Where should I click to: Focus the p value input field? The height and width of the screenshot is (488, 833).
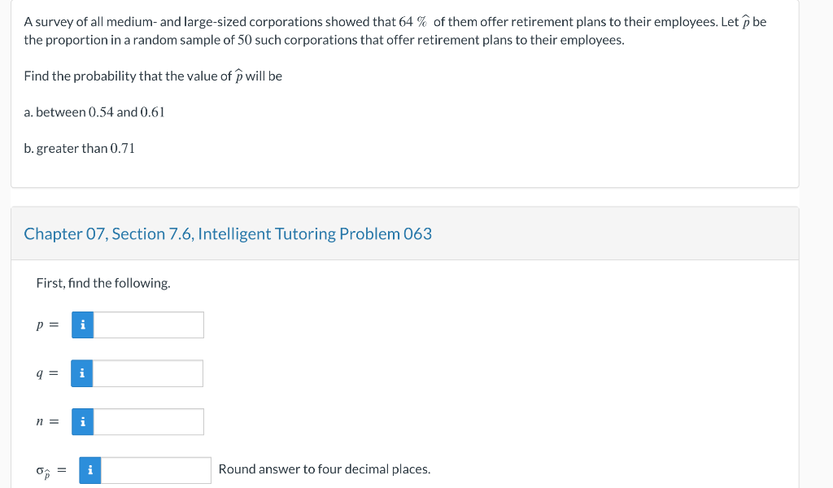[148, 325]
